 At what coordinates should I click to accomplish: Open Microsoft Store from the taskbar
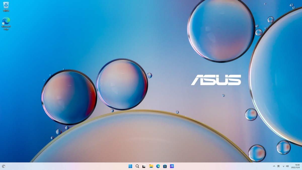(x=165, y=166)
